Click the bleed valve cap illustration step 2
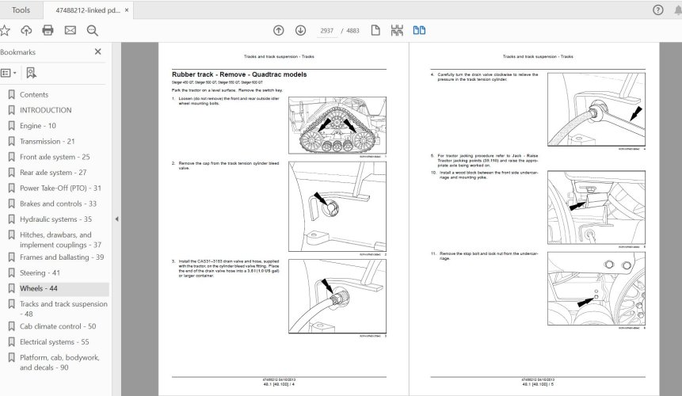Screen dimensions: 682x396 click(x=337, y=207)
